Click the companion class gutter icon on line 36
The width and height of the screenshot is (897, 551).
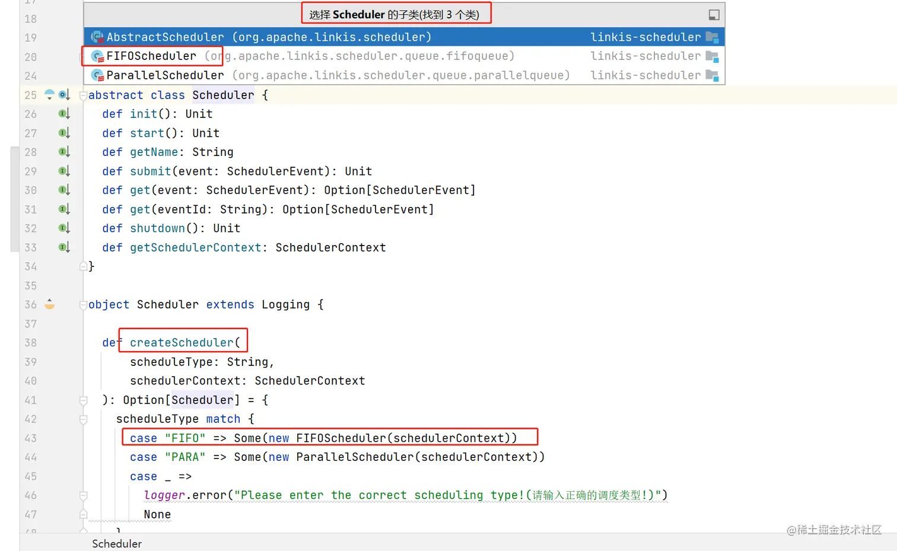tap(50, 304)
